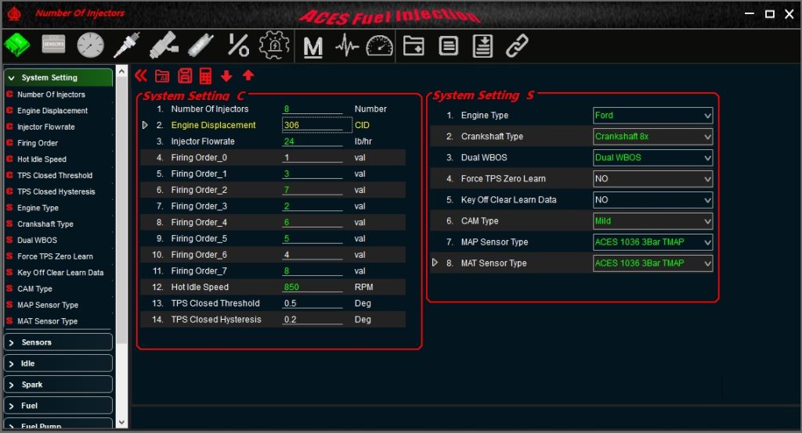Open the Key Off Clear Learn Data dropdown

[x=652, y=199]
